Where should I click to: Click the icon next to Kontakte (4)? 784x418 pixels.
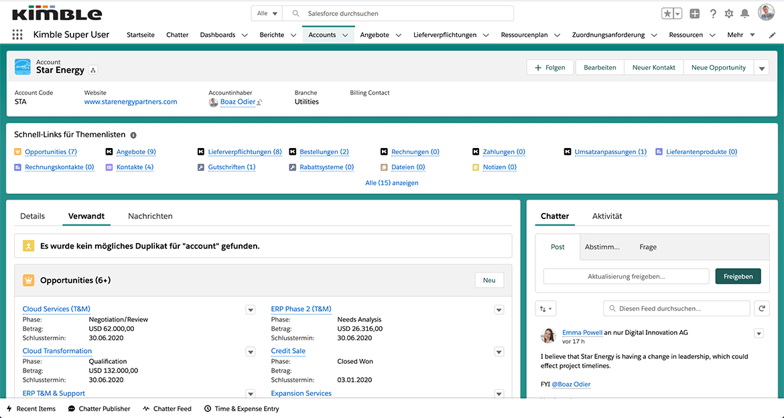click(109, 167)
